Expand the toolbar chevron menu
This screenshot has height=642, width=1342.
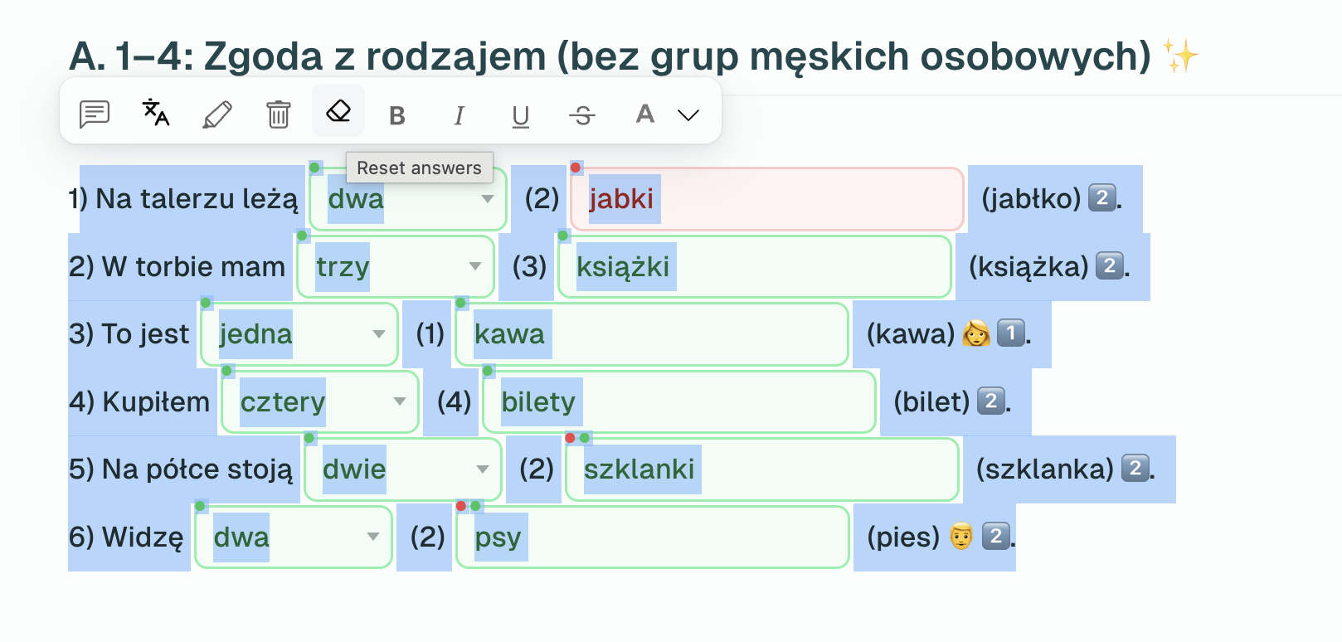pyautogui.click(x=688, y=115)
